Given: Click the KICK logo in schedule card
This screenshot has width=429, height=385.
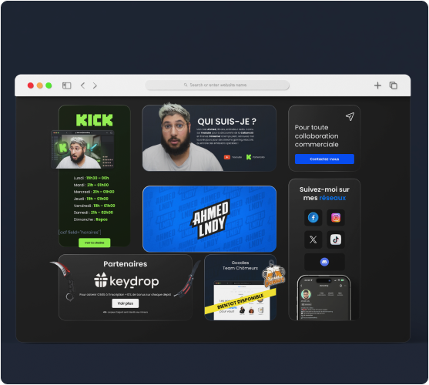Looking at the screenshot, I should pos(95,120).
